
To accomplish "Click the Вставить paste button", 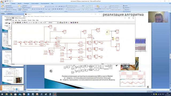I will (x=3, y=7).
